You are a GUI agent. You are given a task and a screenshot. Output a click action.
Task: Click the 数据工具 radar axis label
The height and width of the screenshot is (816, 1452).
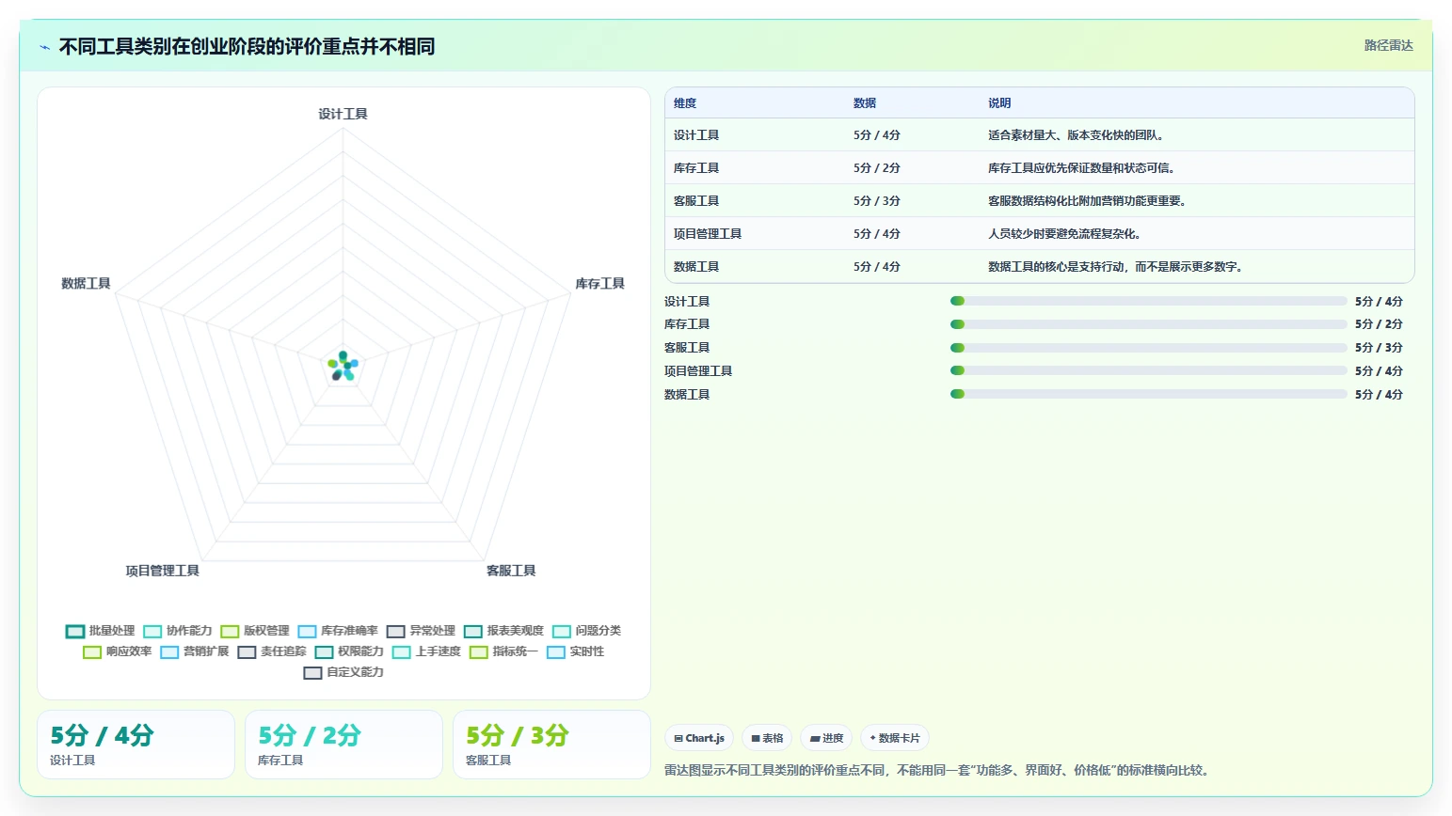tap(86, 284)
